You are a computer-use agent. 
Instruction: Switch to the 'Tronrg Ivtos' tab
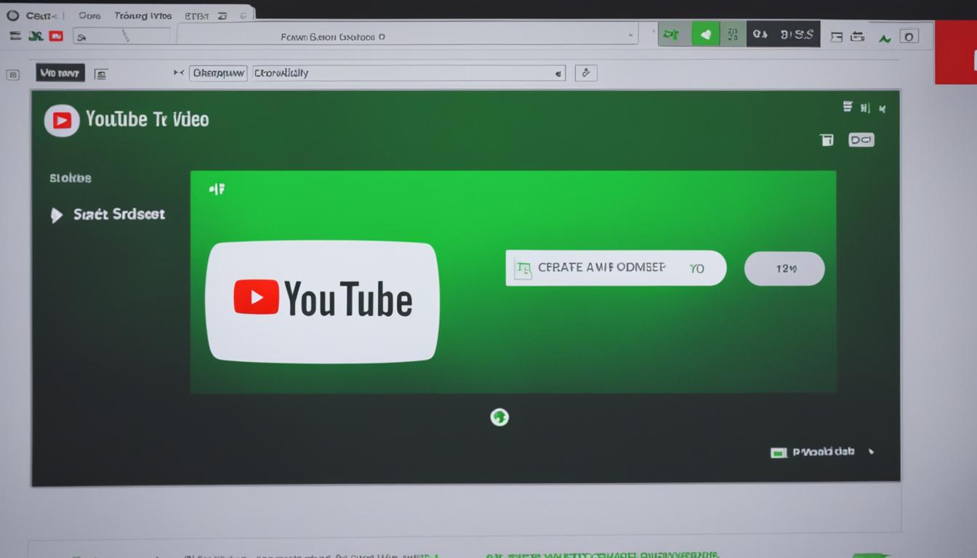pos(143,15)
